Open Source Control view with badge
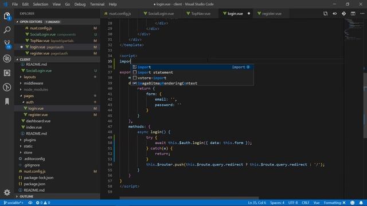Screen dimensions: 367x206 tap(7, 44)
